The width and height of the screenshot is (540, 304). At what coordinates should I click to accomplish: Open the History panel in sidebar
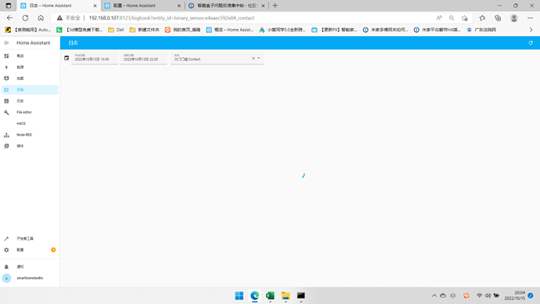(30, 101)
